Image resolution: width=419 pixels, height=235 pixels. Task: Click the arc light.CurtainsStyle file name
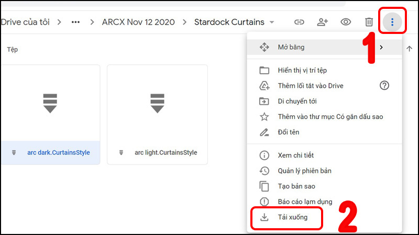click(166, 152)
